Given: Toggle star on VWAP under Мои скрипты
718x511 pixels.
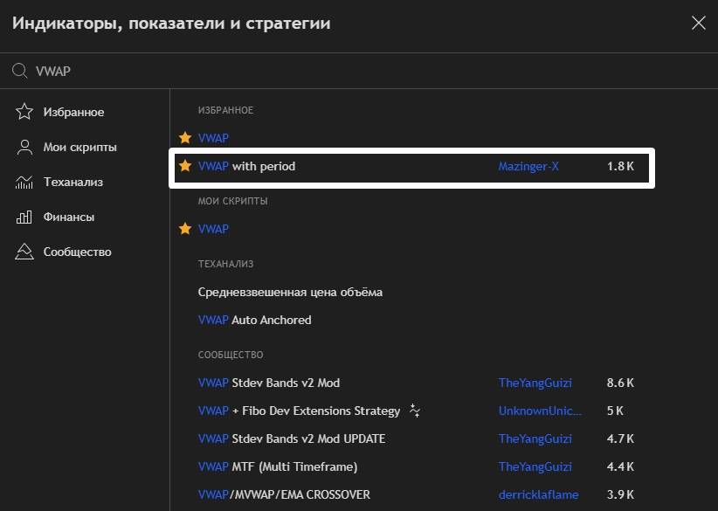Looking at the screenshot, I should 185,229.
